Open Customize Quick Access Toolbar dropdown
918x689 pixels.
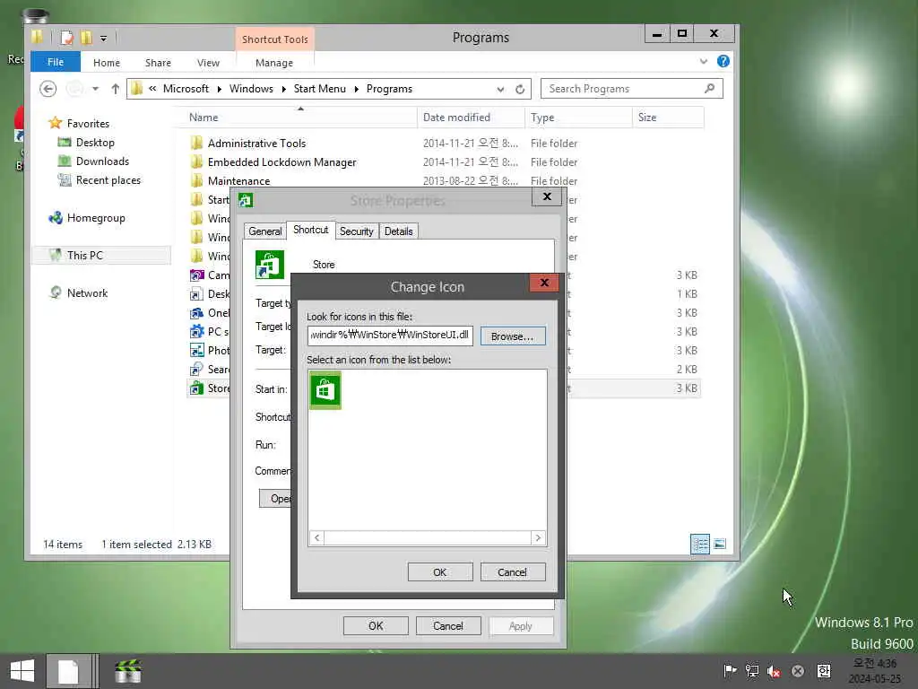pos(103,39)
